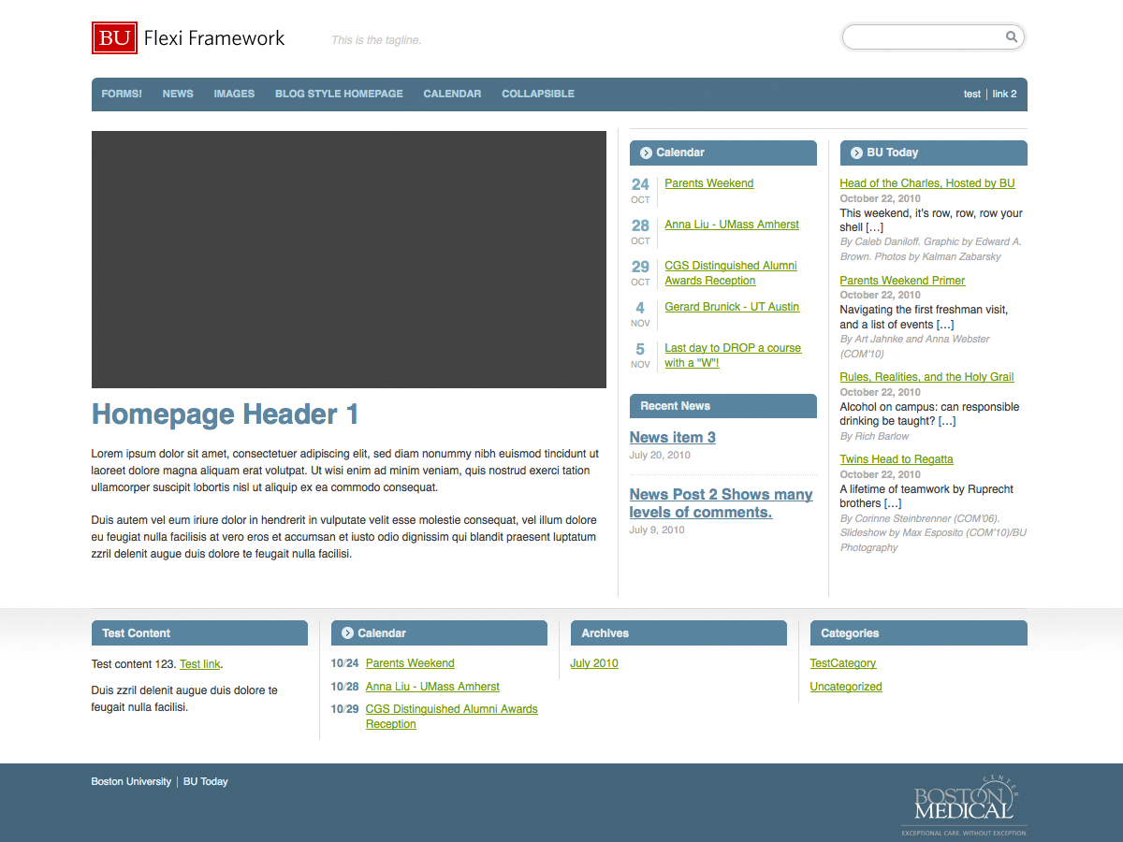Open footer CGS Distinguished Alumni Awards Reception
This screenshot has height=842, width=1123.
coord(452,717)
